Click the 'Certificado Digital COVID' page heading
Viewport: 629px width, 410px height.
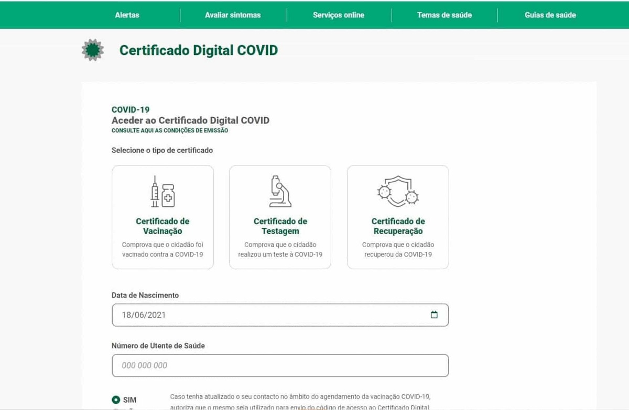click(x=199, y=50)
